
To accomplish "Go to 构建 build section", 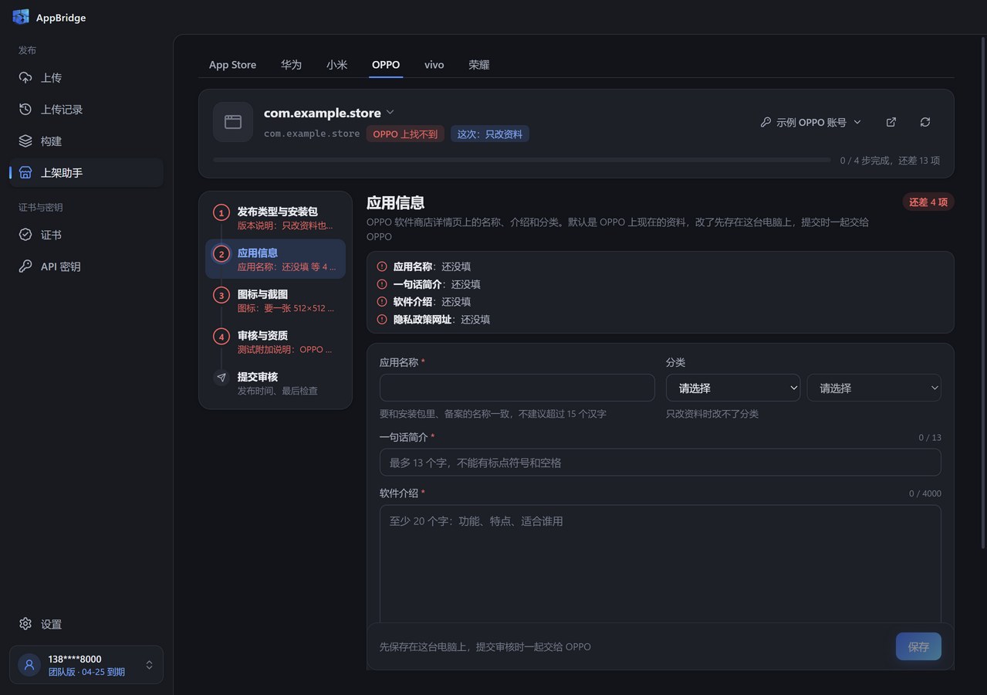I will pyautogui.click(x=86, y=141).
